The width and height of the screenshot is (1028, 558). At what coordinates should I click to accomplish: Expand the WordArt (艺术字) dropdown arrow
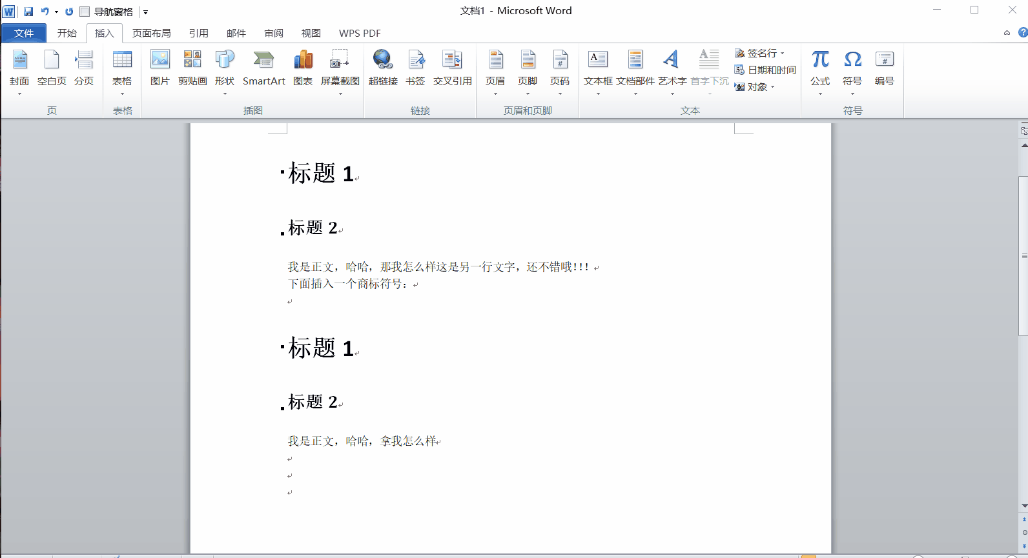672,94
